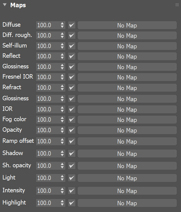The height and width of the screenshot is (212, 181).
Task: Uncheck the Self-illum map checkbox
Action: click(x=72, y=46)
